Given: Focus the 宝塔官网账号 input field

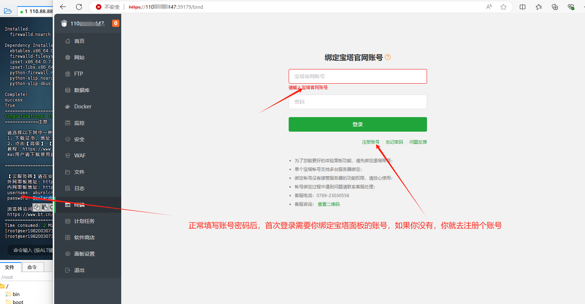Looking at the screenshot, I should [357, 76].
